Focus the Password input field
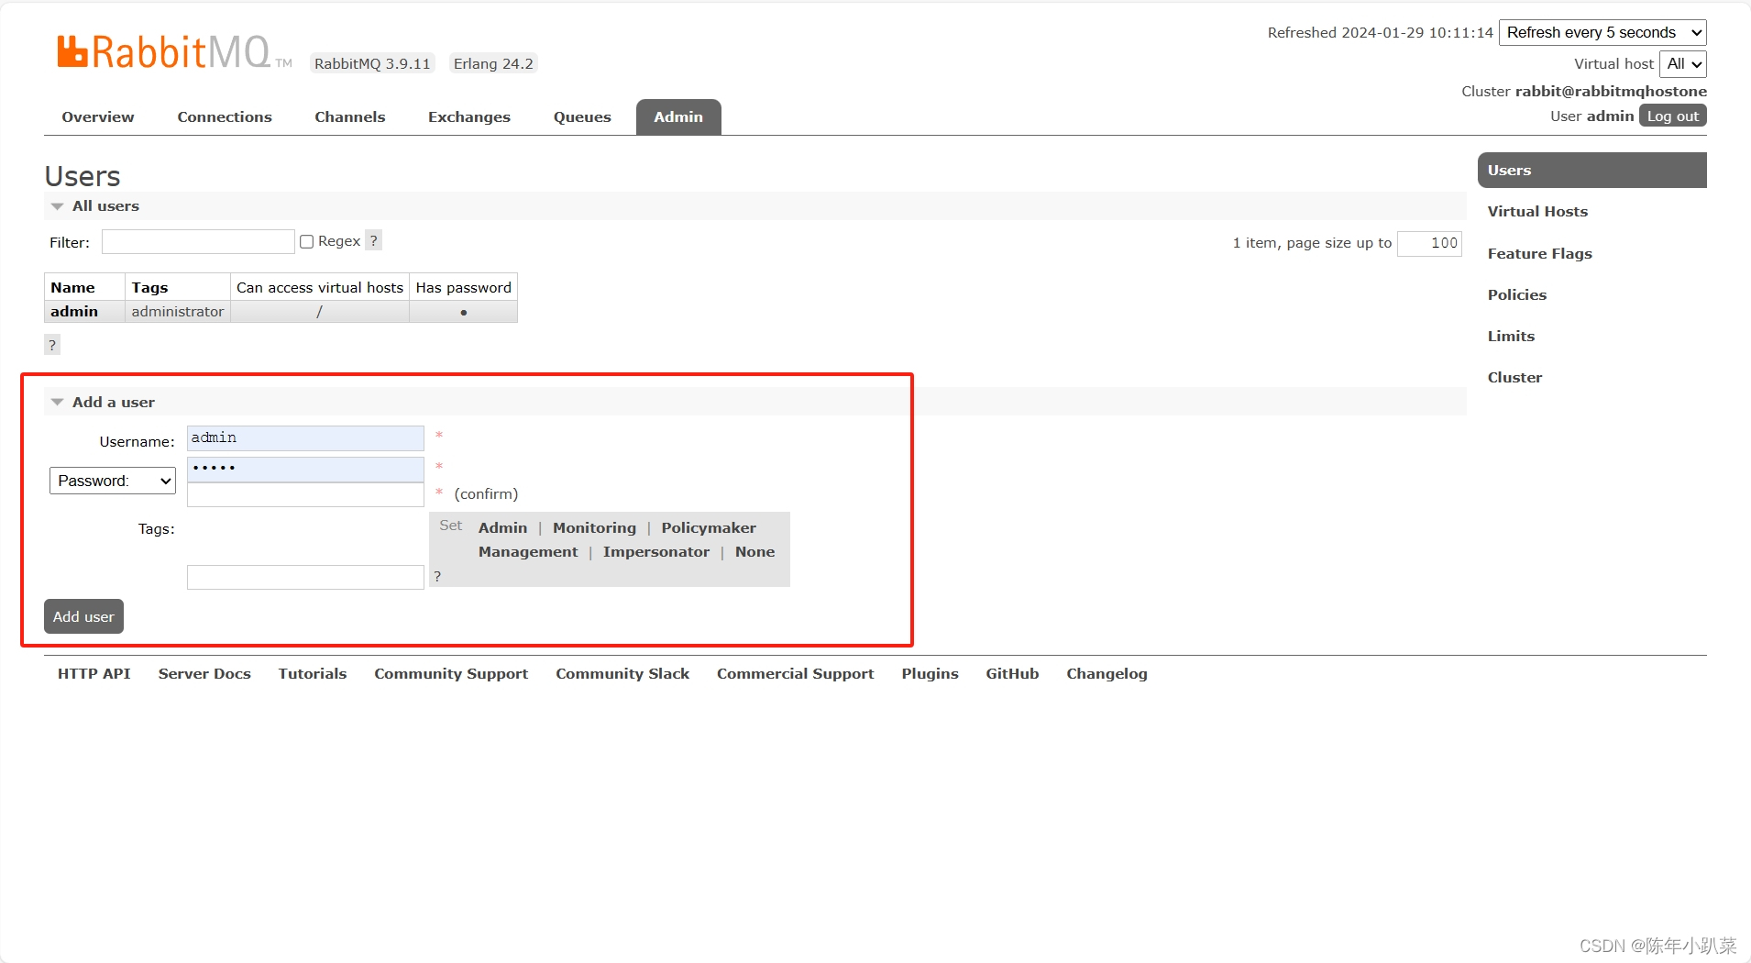The width and height of the screenshot is (1751, 963). pos(305,470)
